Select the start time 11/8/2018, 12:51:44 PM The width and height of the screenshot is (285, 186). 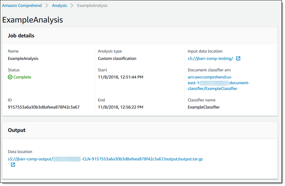[121, 77]
